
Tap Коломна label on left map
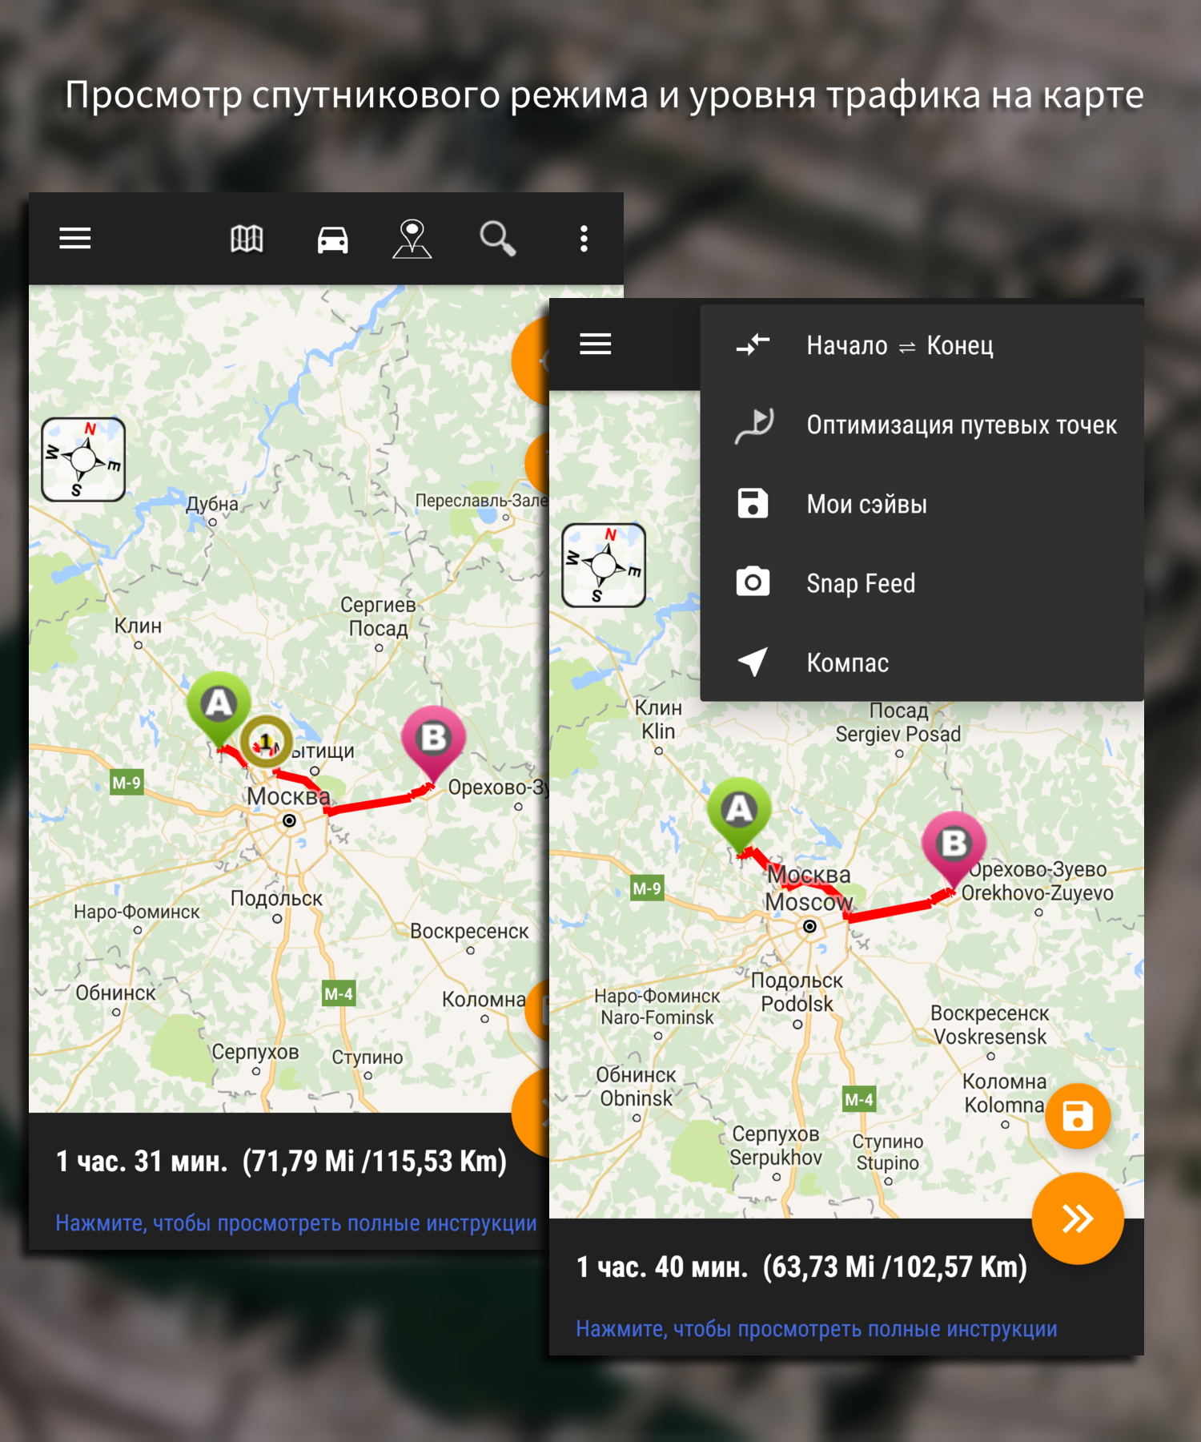(x=484, y=1000)
